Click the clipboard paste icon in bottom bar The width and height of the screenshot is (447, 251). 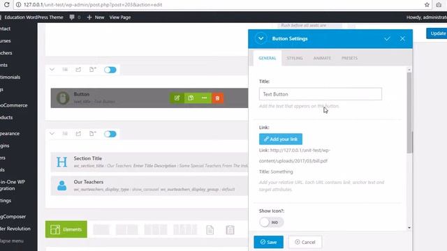click(230, 229)
